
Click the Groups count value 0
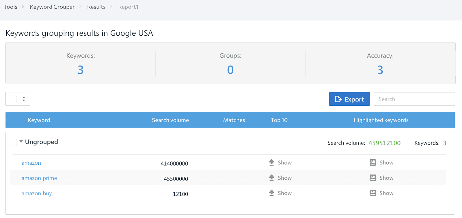[x=230, y=70]
